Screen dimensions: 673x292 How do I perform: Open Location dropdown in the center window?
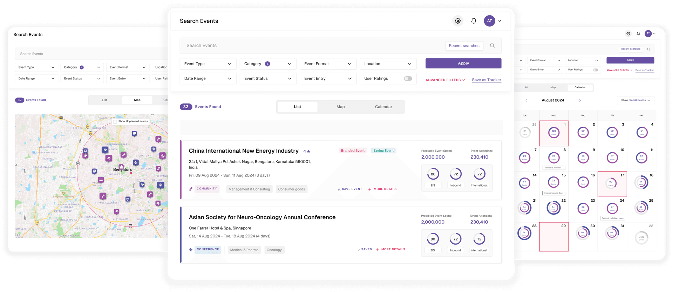(x=388, y=64)
